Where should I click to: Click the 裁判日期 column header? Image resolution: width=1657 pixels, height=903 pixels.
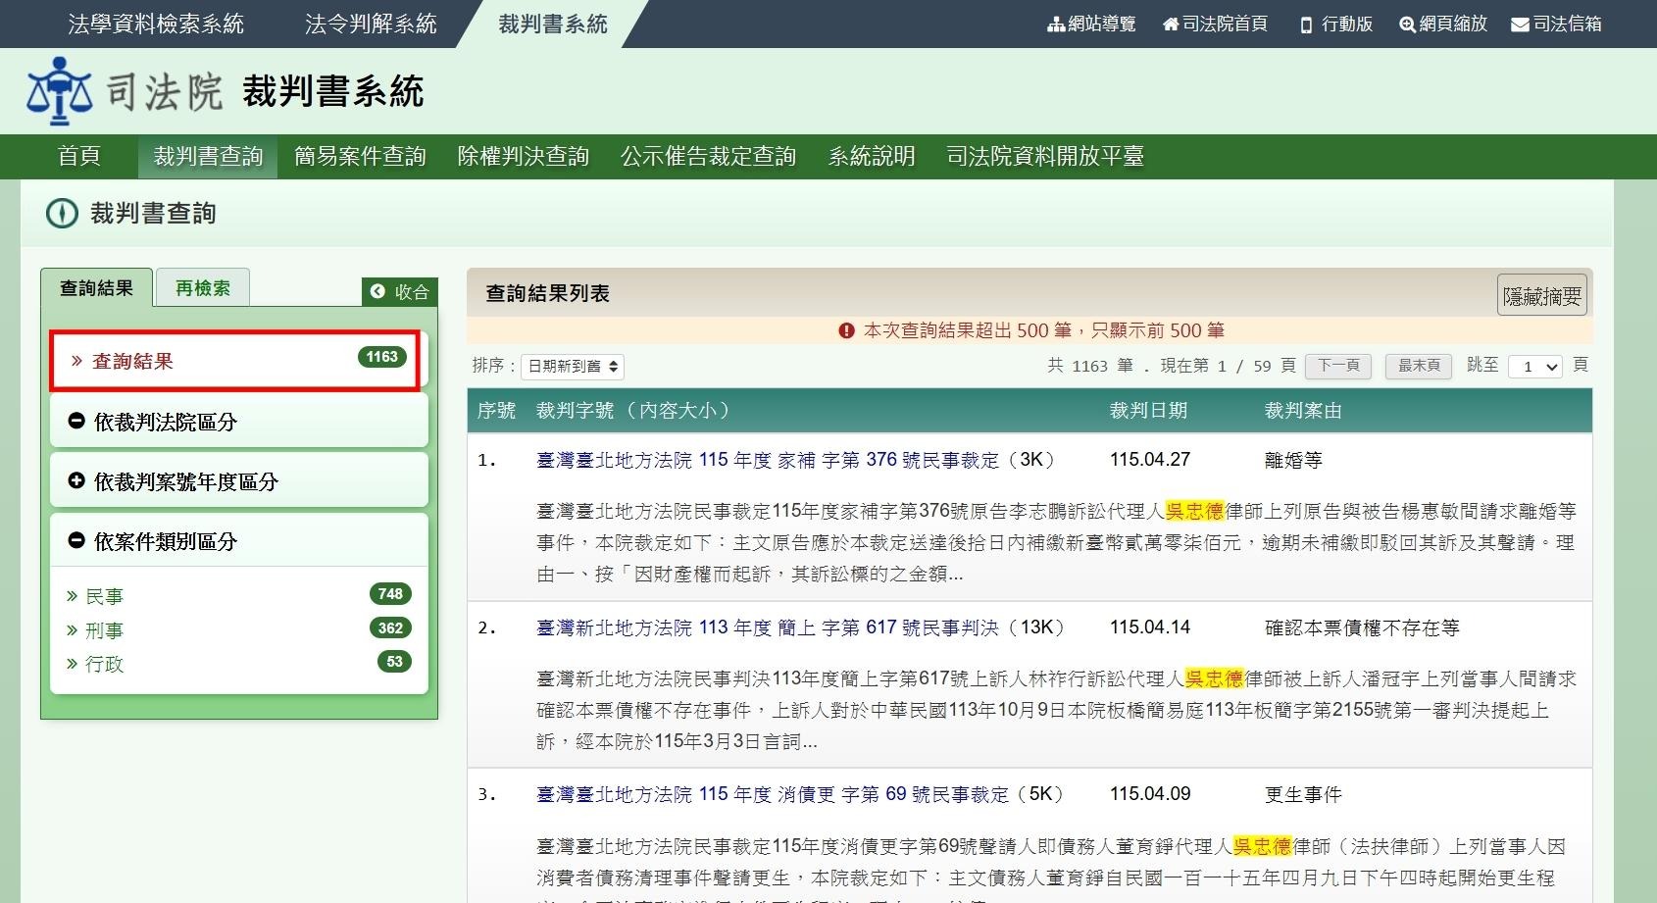point(1148,411)
